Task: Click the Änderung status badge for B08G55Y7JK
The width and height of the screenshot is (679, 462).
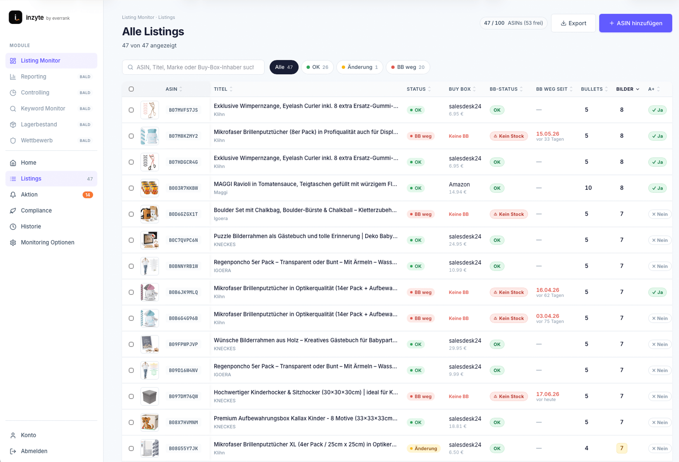Action: click(x=424, y=448)
